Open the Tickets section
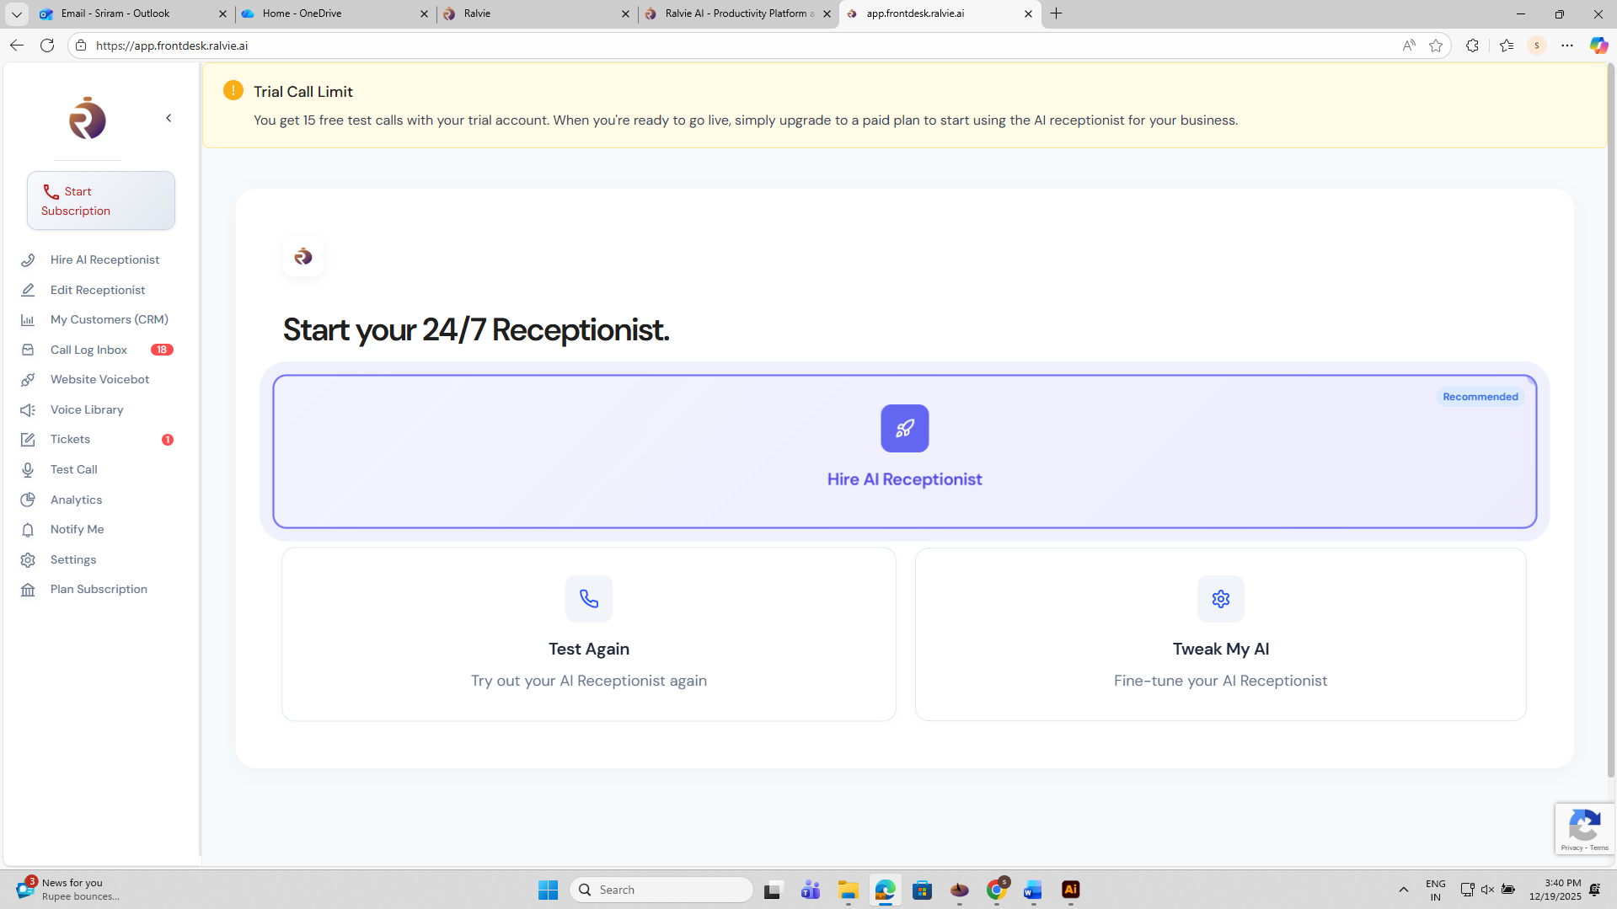 pos(70,439)
